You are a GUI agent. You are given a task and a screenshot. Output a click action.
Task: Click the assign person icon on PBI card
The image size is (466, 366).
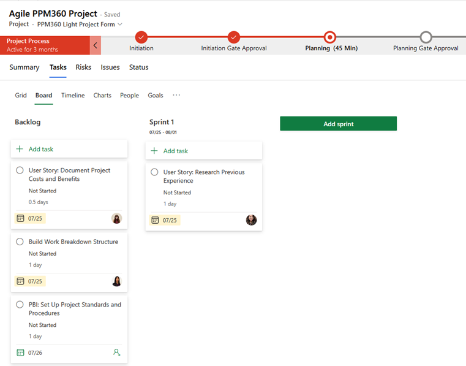coord(116,353)
